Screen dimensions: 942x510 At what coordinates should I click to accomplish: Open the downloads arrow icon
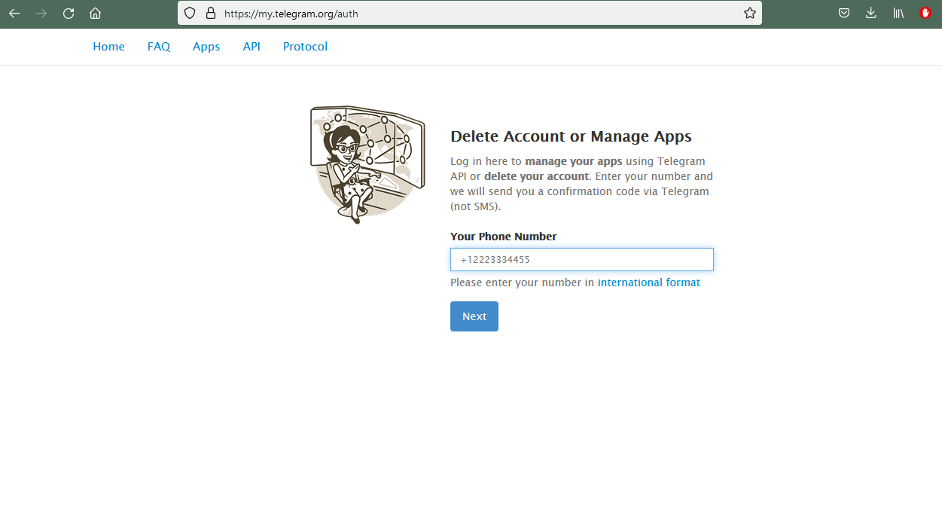point(871,13)
